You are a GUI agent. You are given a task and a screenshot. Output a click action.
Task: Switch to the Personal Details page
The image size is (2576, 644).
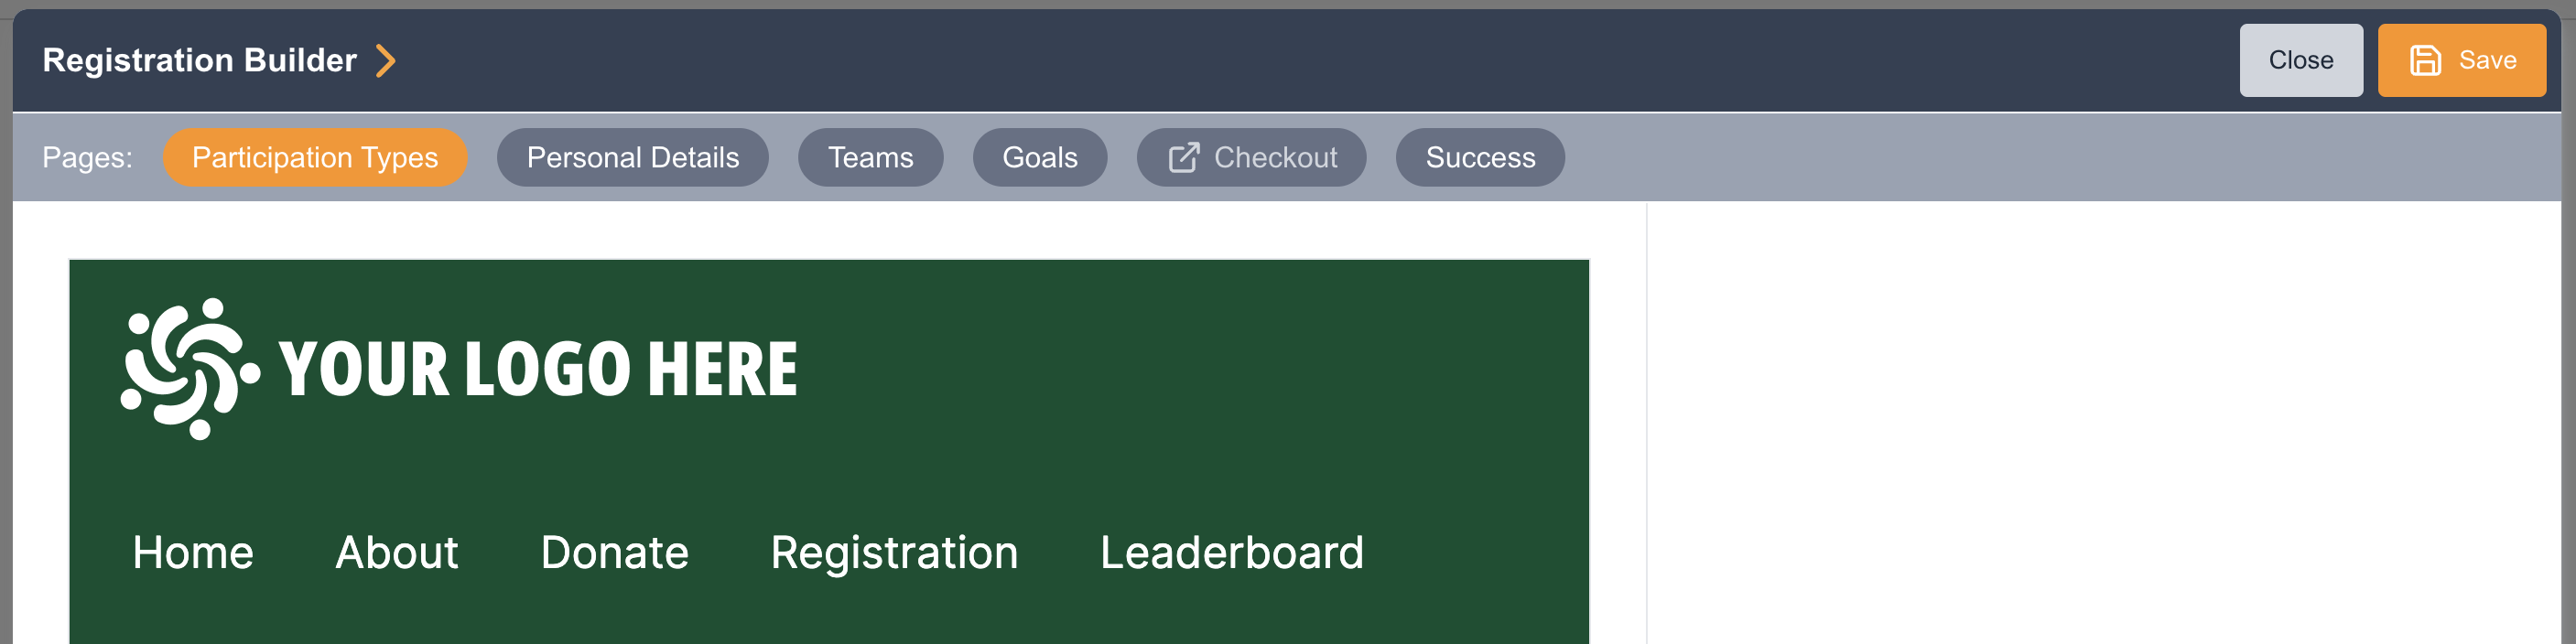632,158
